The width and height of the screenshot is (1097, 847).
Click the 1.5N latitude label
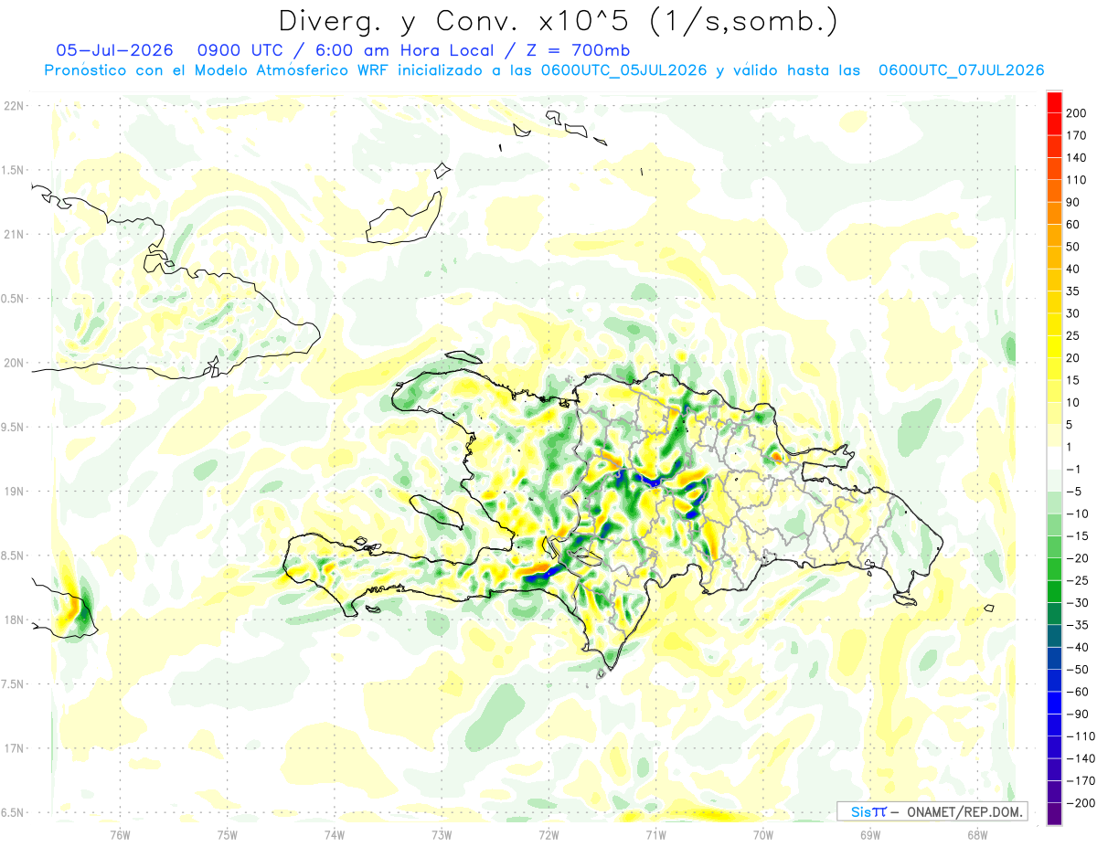pyautogui.click(x=14, y=170)
